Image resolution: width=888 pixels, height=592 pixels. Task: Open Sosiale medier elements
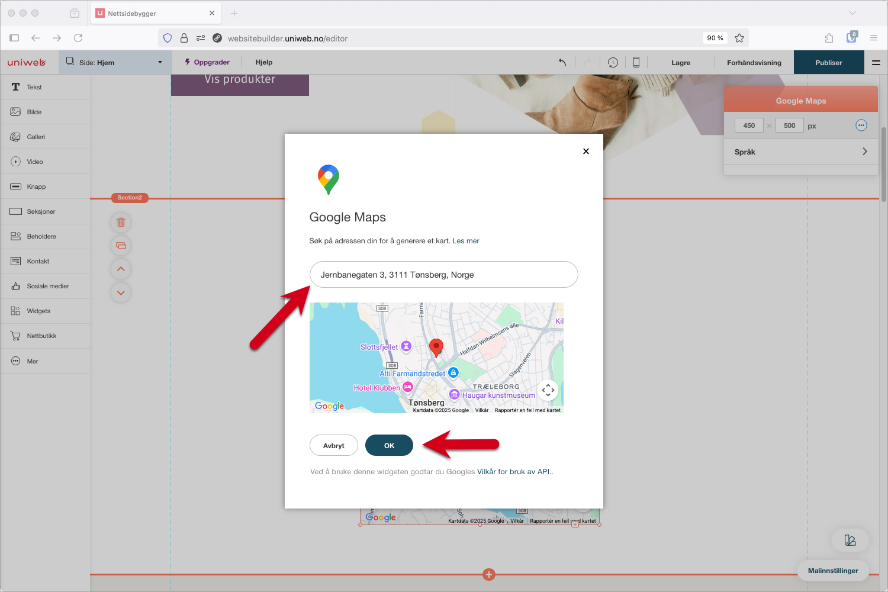45,286
